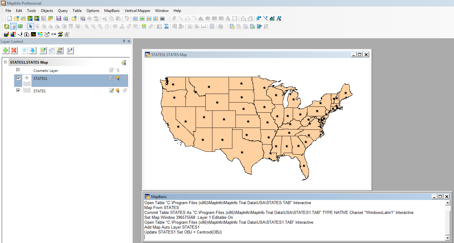
Task: Click the New Table blank page icon
Action: pyautogui.click(x=10, y=18)
